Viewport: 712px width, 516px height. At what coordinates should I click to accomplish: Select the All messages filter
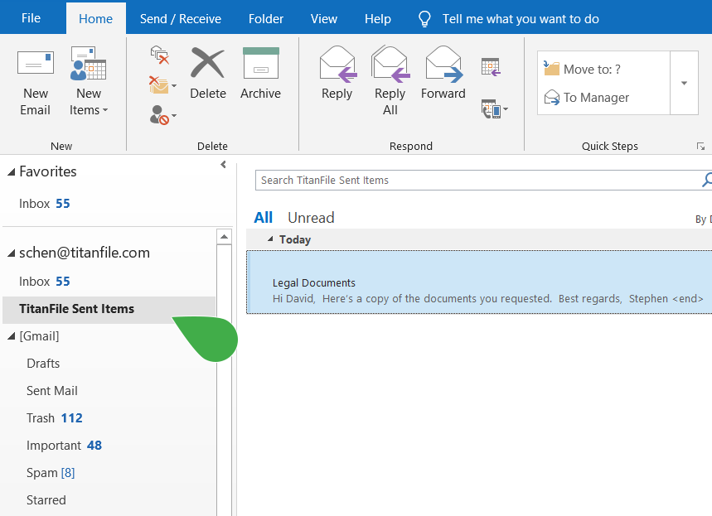pyautogui.click(x=263, y=217)
